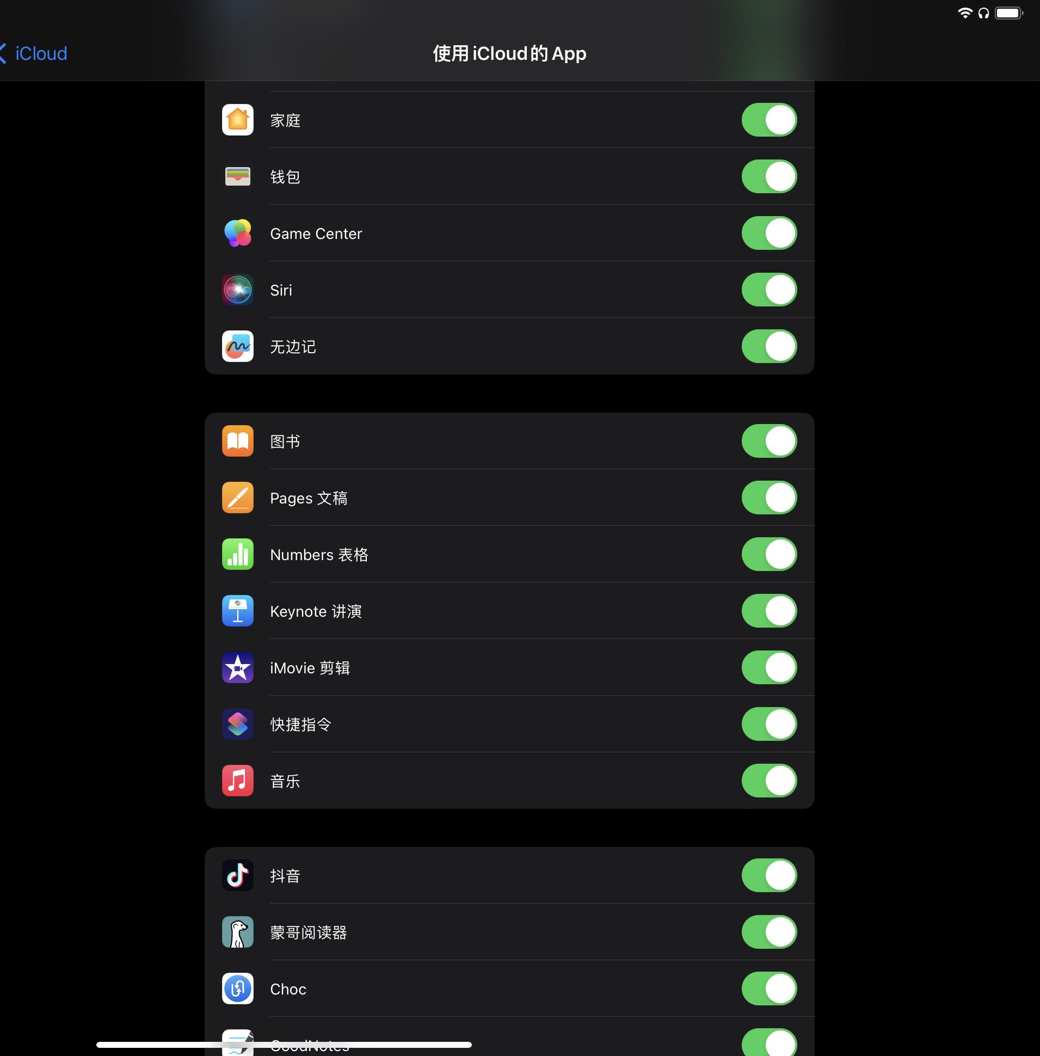Tap the battery indicator in status bar
Viewport: 1040px width, 1056px height.
[x=1008, y=13]
